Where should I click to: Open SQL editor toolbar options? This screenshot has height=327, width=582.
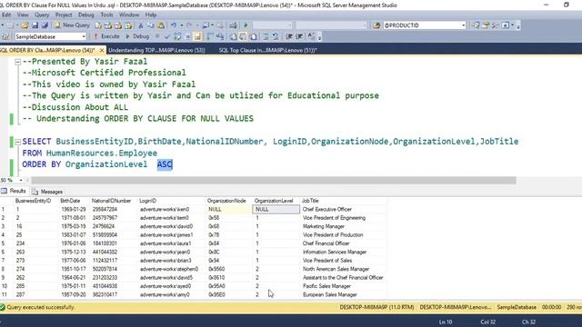319,37
